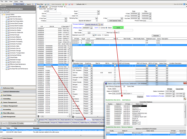
Task: Select the Inactive radio button
Action: point(103,35)
